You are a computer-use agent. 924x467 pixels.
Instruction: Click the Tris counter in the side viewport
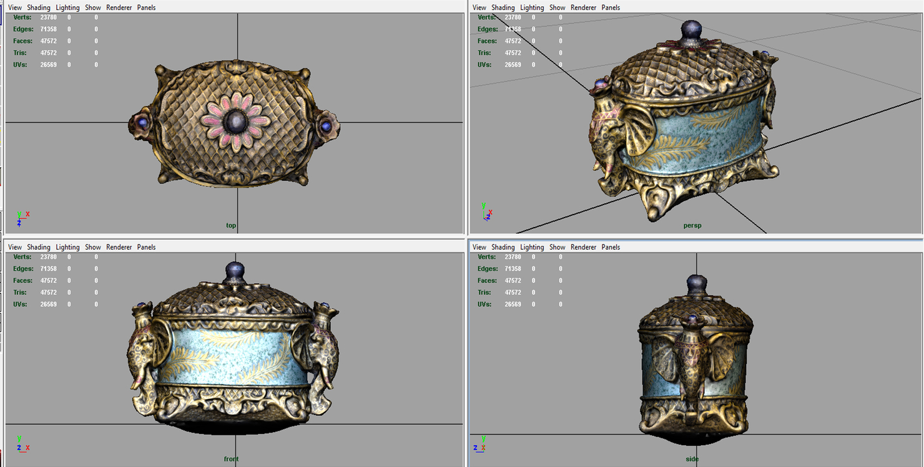(512, 292)
